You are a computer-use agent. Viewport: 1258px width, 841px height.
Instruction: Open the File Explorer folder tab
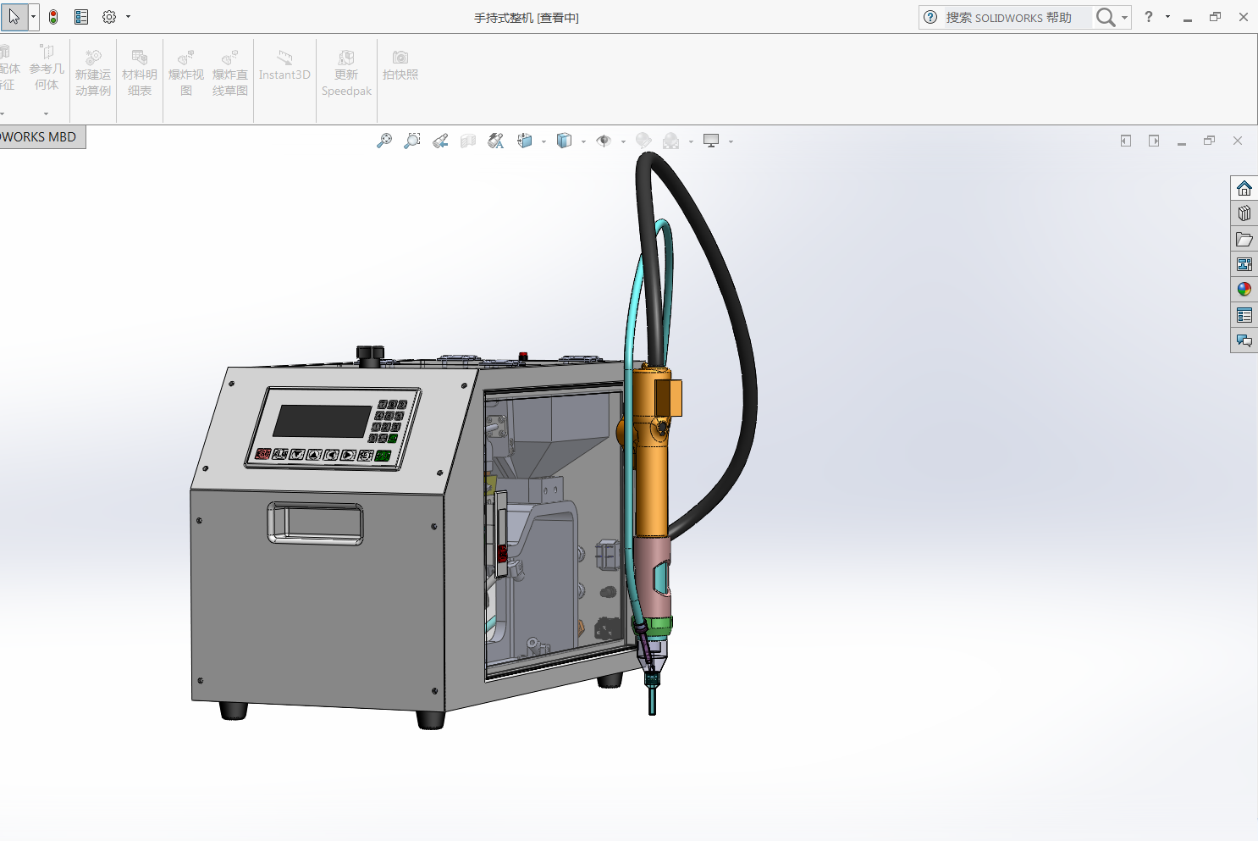[1244, 239]
